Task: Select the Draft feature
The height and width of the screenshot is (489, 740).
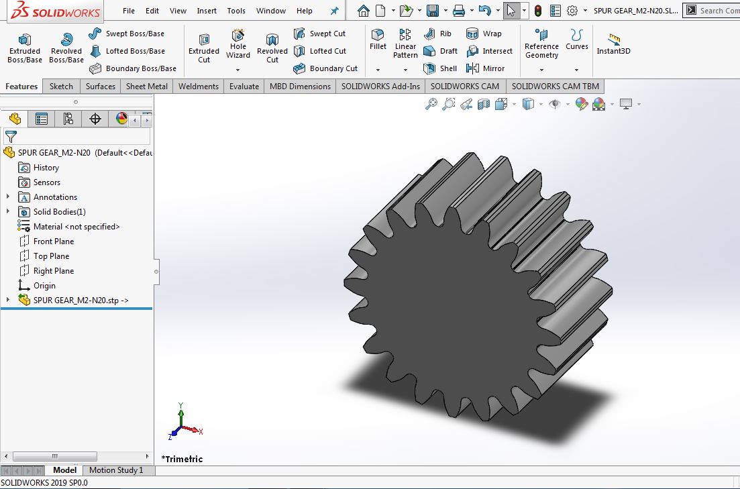Action: [440, 51]
